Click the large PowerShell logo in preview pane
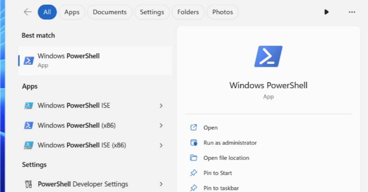Viewport: 368px width, 192px height. tap(268, 56)
